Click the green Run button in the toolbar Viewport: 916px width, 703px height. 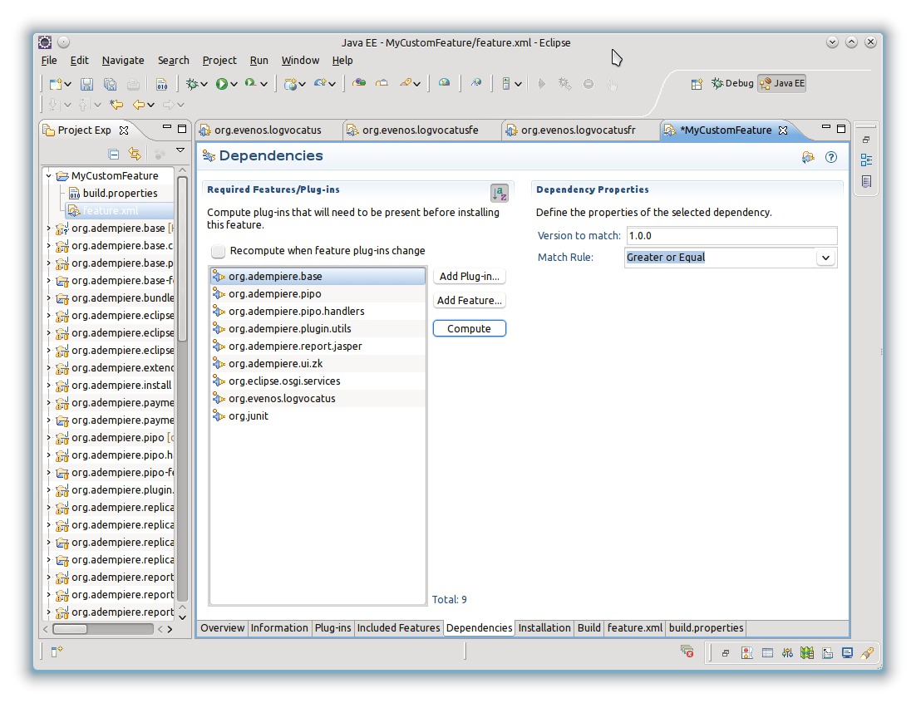click(222, 84)
